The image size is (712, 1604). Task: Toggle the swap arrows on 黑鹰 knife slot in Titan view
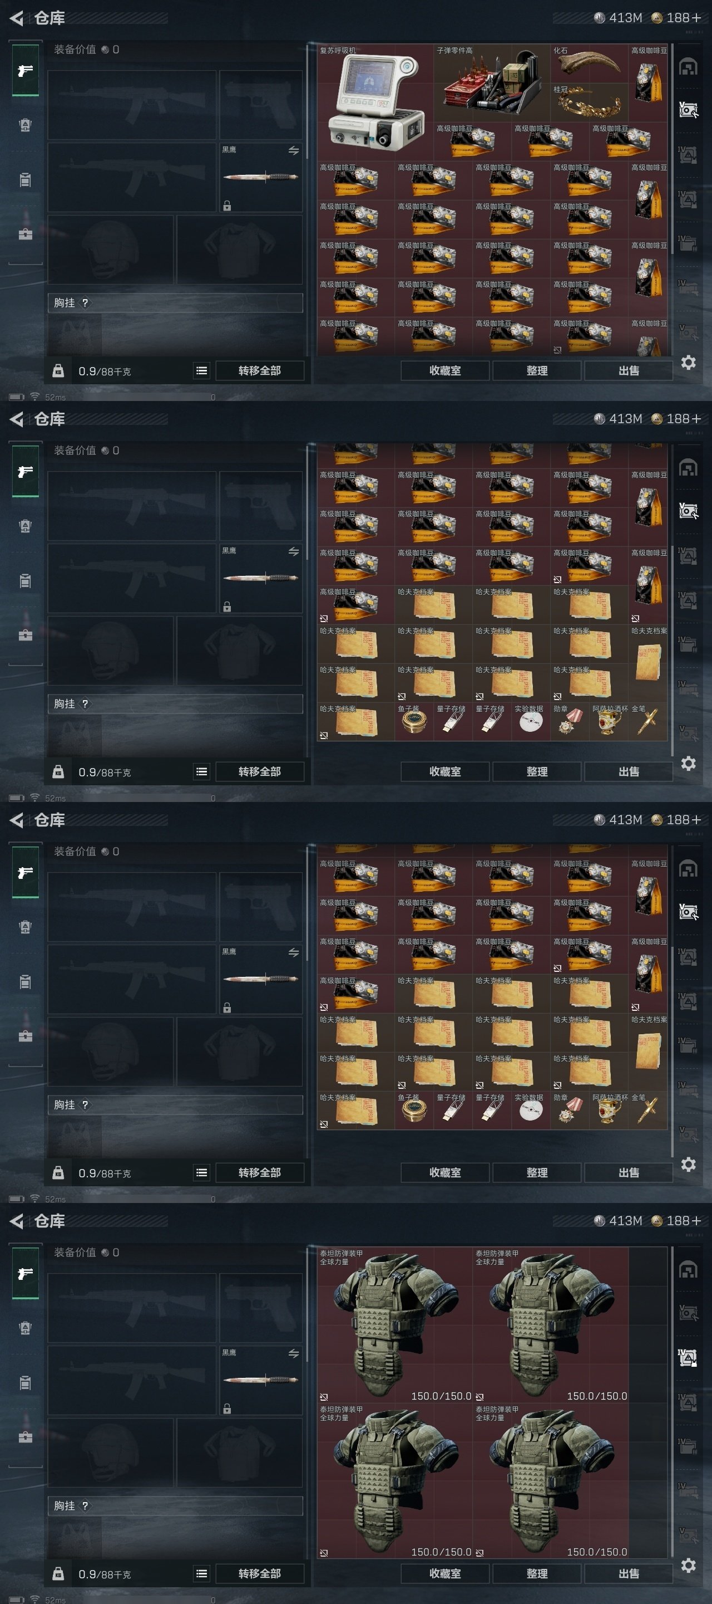click(x=294, y=1353)
